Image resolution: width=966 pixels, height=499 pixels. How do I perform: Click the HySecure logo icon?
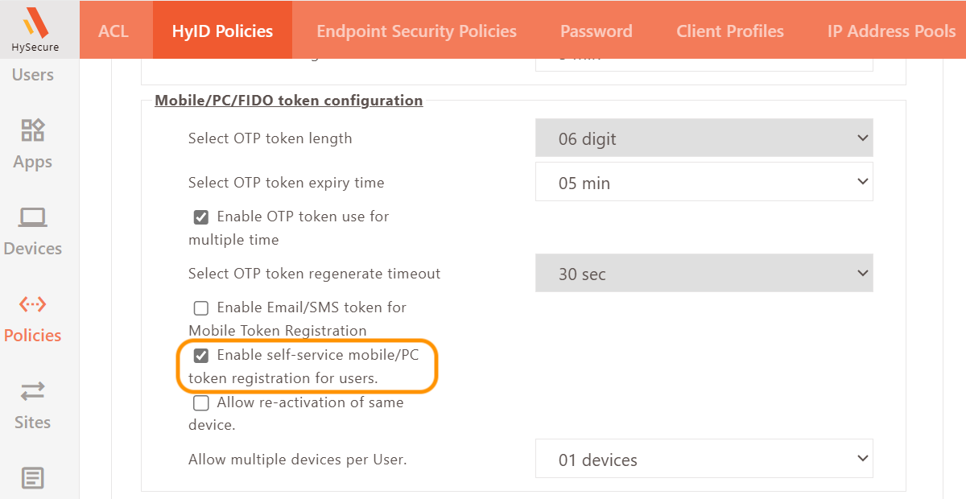tap(35, 23)
